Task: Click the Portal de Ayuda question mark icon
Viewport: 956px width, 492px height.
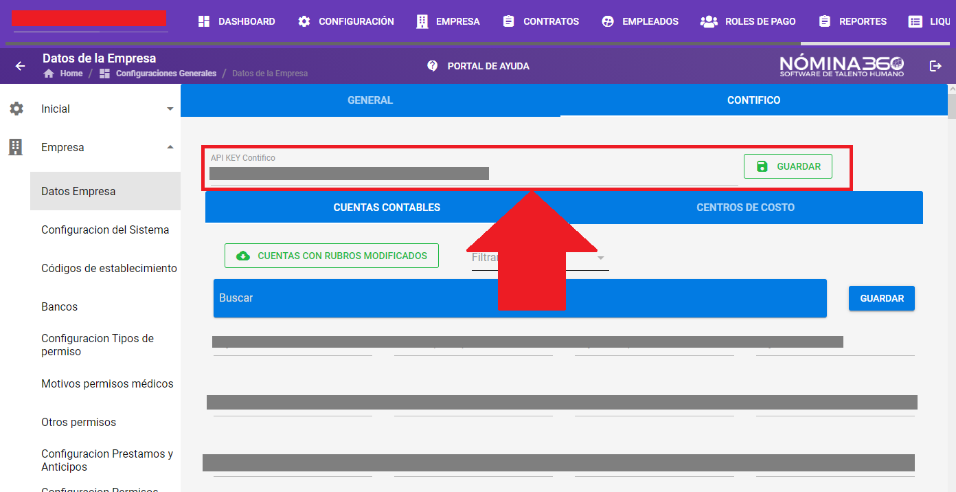Action: (x=432, y=66)
